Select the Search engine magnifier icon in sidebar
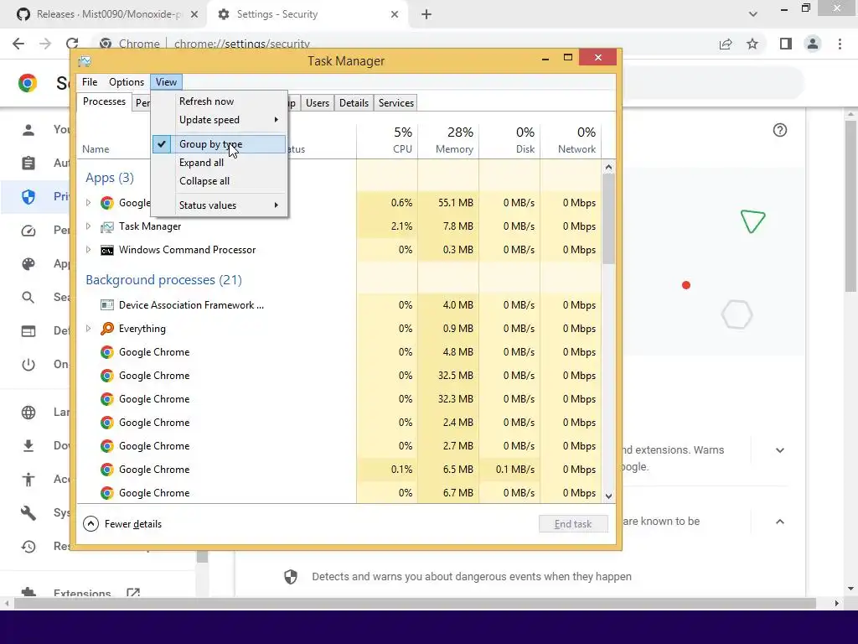 (28, 298)
